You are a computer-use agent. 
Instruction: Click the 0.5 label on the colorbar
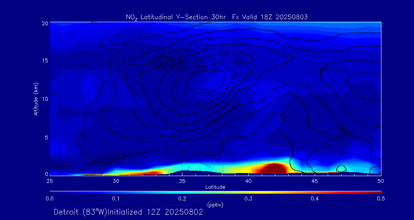pos(381,199)
